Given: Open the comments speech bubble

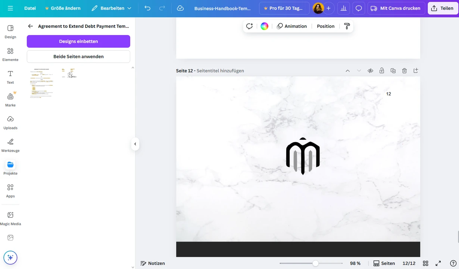Looking at the screenshot, I should (x=359, y=8).
